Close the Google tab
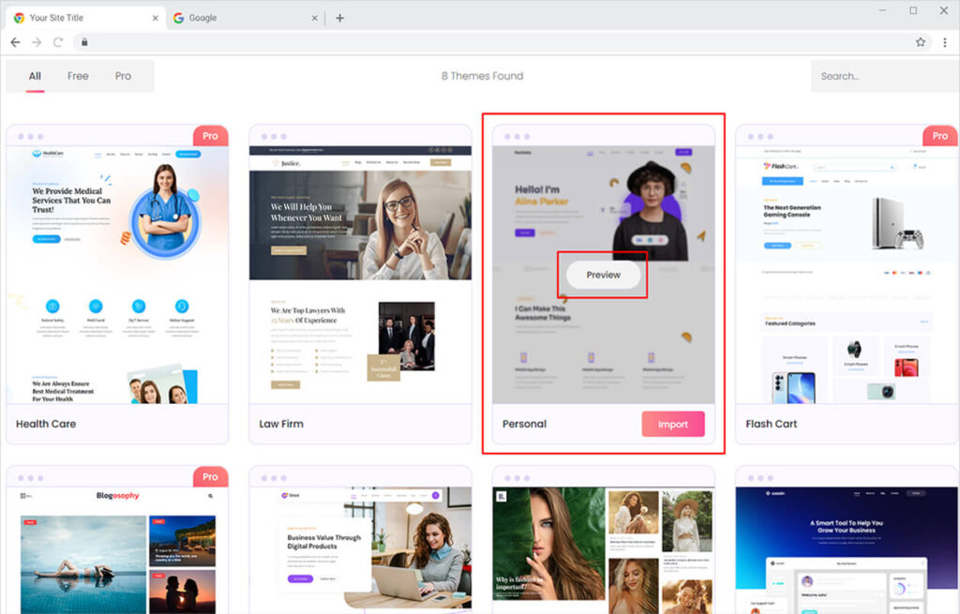960x614 pixels. [x=314, y=18]
